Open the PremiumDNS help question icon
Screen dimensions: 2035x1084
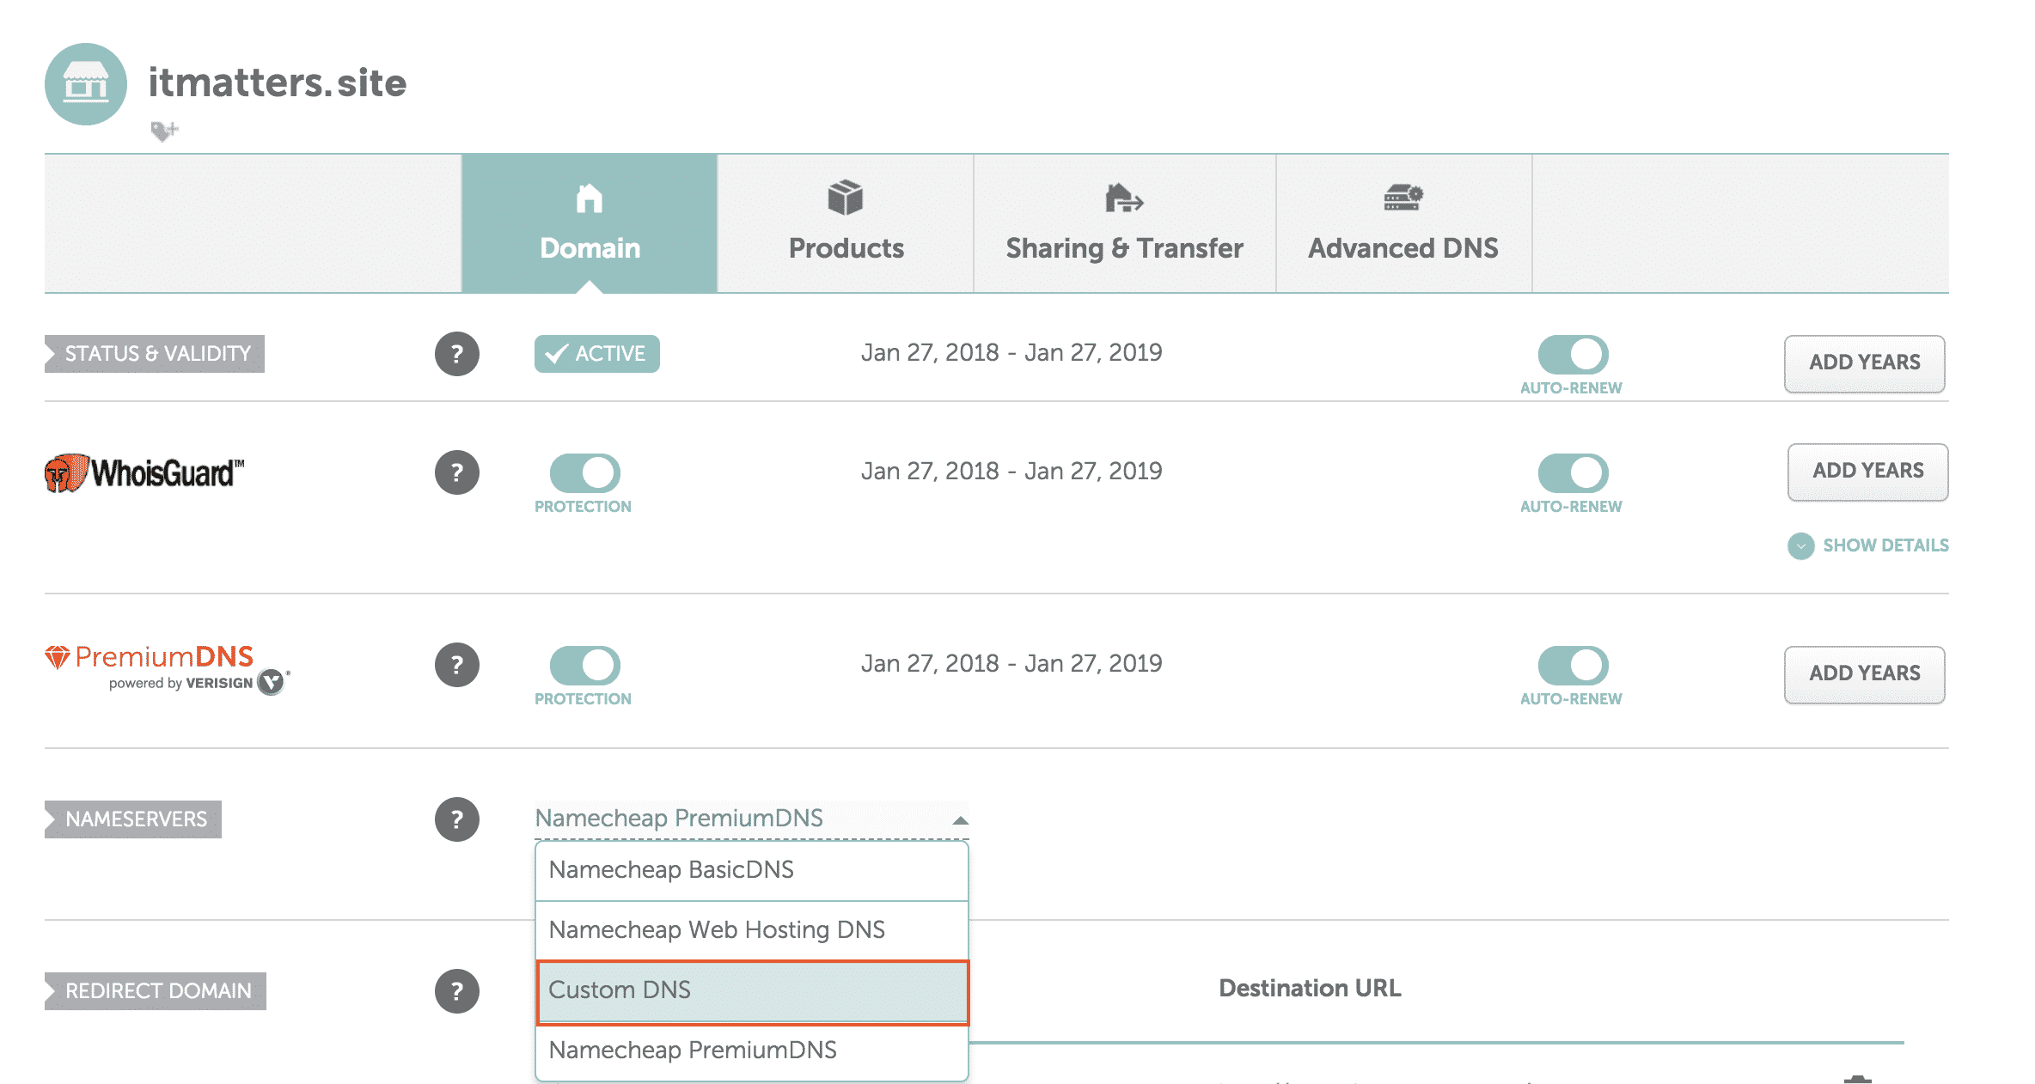[456, 665]
